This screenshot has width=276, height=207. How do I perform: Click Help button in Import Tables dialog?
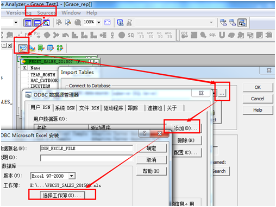coord(258,110)
